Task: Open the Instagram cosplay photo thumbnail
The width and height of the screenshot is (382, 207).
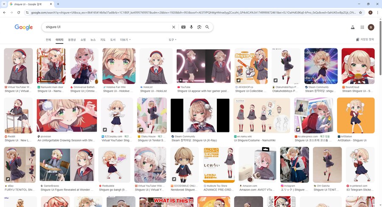Action: coord(294,165)
